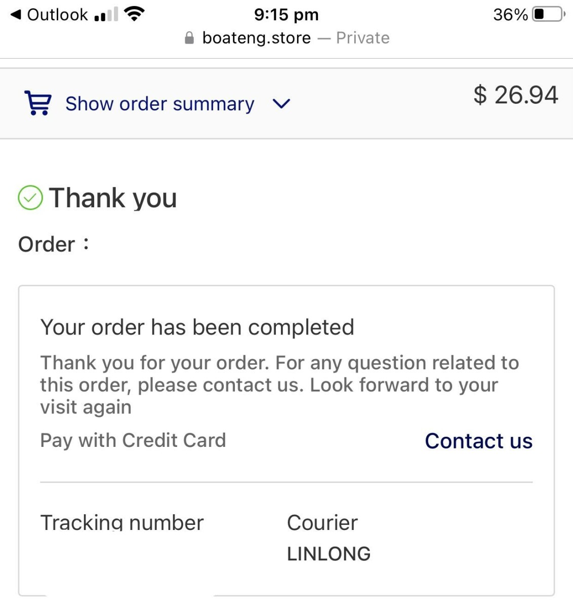573x608 pixels.
Task: Tap the battery icon in status bar
Action: pos(548,14)
